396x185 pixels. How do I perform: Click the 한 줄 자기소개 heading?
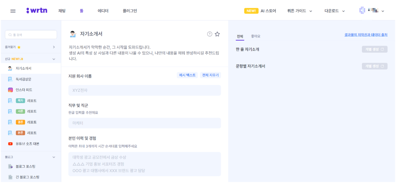pos(247,49)
